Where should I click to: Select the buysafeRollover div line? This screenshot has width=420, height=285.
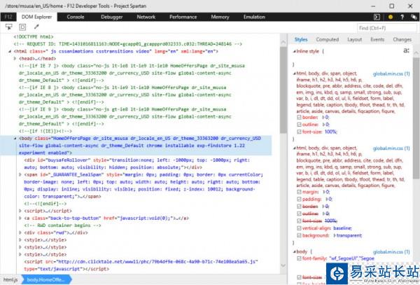tap(136, 164)
